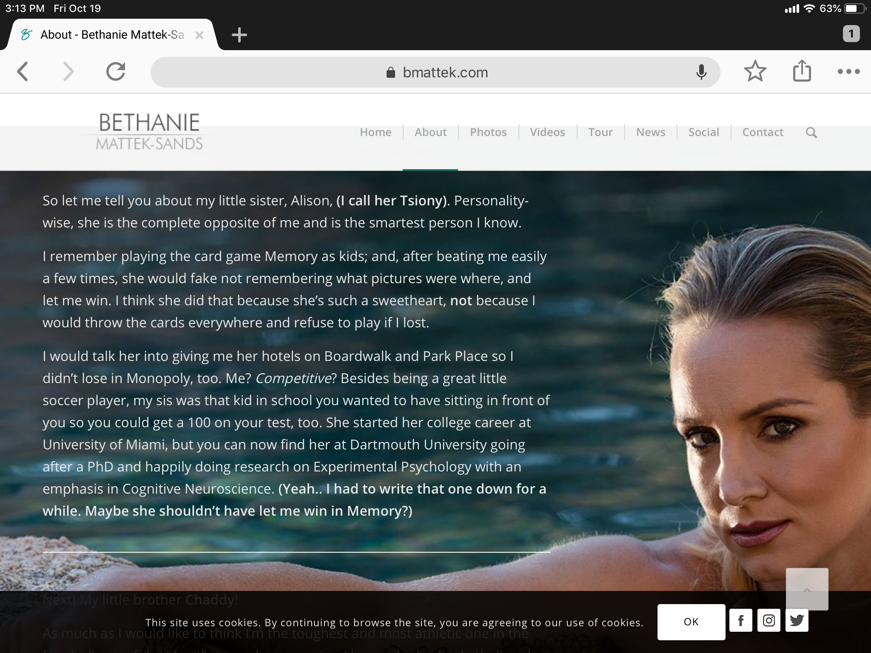Tap "Next! My little brother Chaddy!" heading
Viewport: 871px width, 653px height.
(x=140, y=600)
